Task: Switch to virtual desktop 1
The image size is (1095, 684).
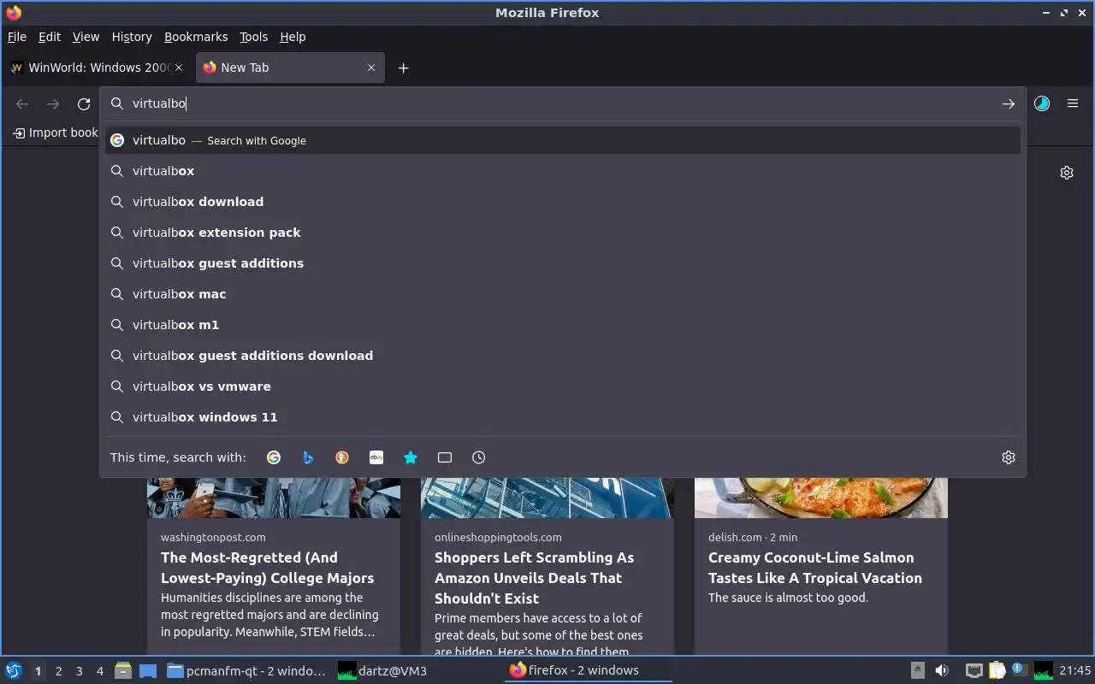Action: point(38,671)
